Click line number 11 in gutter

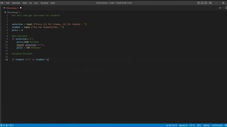point(7,45)
